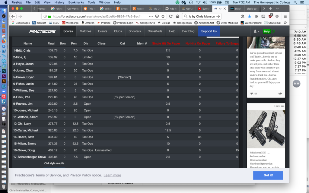Click the volume icon in the menu bar
Screen dimensions: 309x193
(205, 2)
